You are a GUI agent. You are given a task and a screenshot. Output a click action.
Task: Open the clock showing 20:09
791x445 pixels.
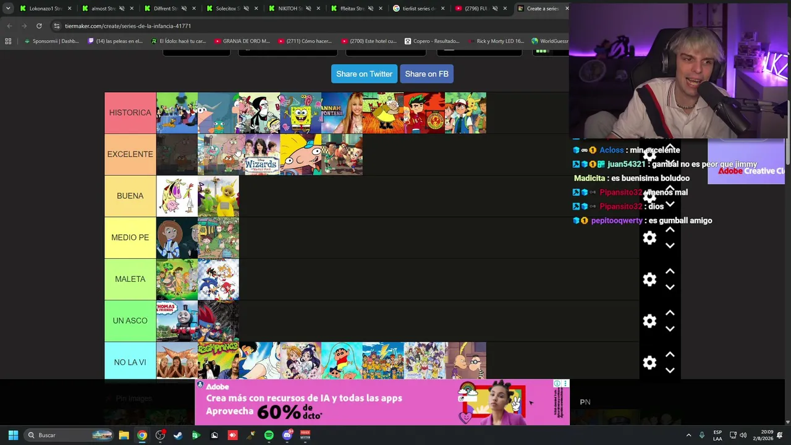pos(762,435)
